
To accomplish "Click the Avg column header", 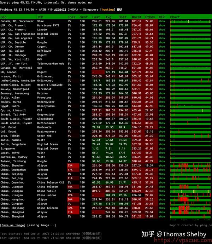I will pyautogui.click(x=108, y=17).
